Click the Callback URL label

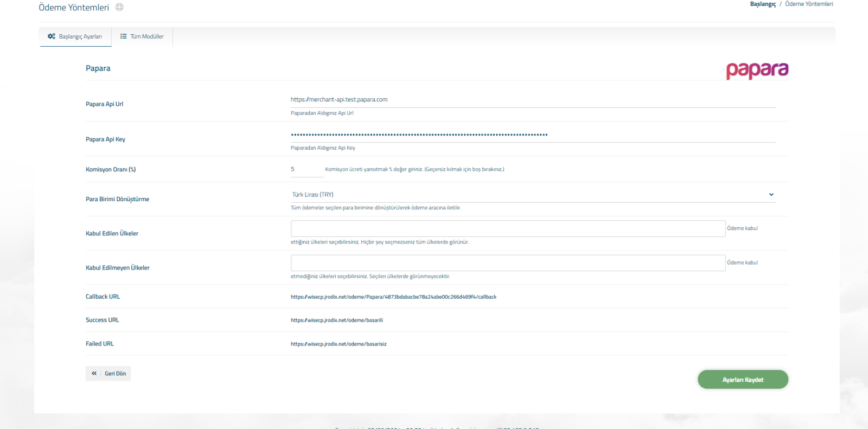point(103,297)
